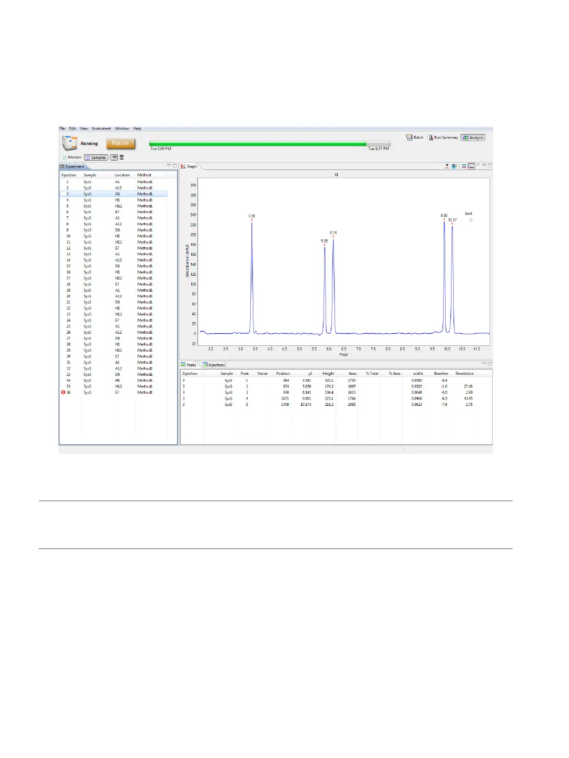The image size is (569, 758).
Task: Click the red error icon on injection 36
Action: [x=63, y=393]
